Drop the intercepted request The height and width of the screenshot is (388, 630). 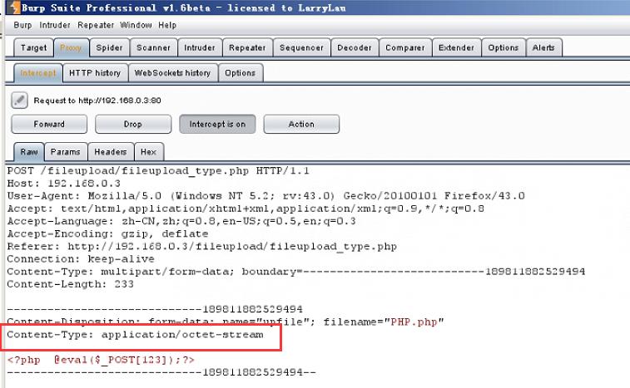pos(133,125)
